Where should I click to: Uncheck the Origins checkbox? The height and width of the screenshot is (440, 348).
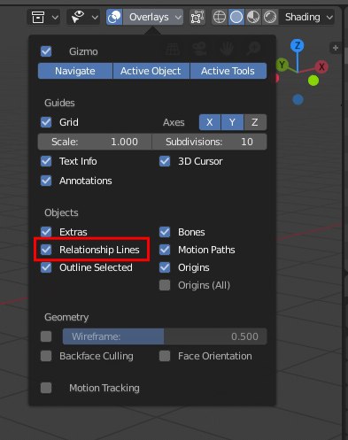165,267
